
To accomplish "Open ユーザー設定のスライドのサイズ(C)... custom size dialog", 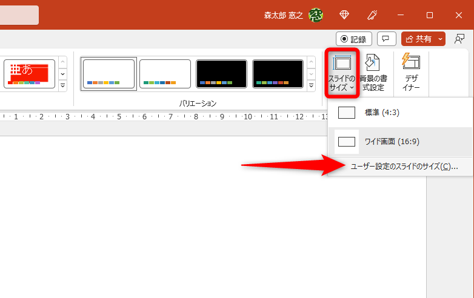I will 400,167.
